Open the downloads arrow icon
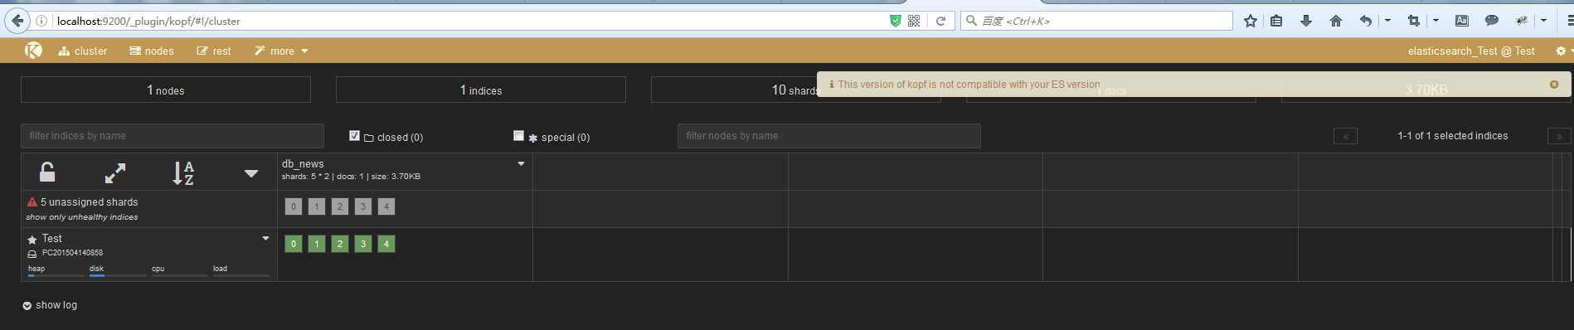The width and height of the screenshot is (1574, 330). pos(1306,21)
